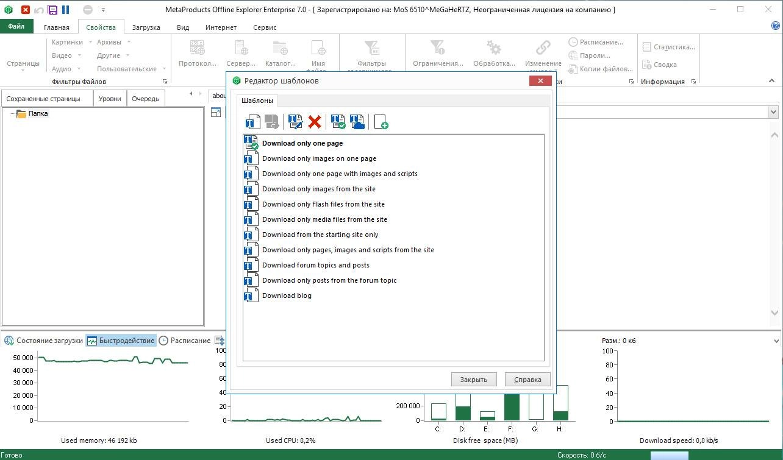Expand the Аудио filter dropdown

(79, 69)
